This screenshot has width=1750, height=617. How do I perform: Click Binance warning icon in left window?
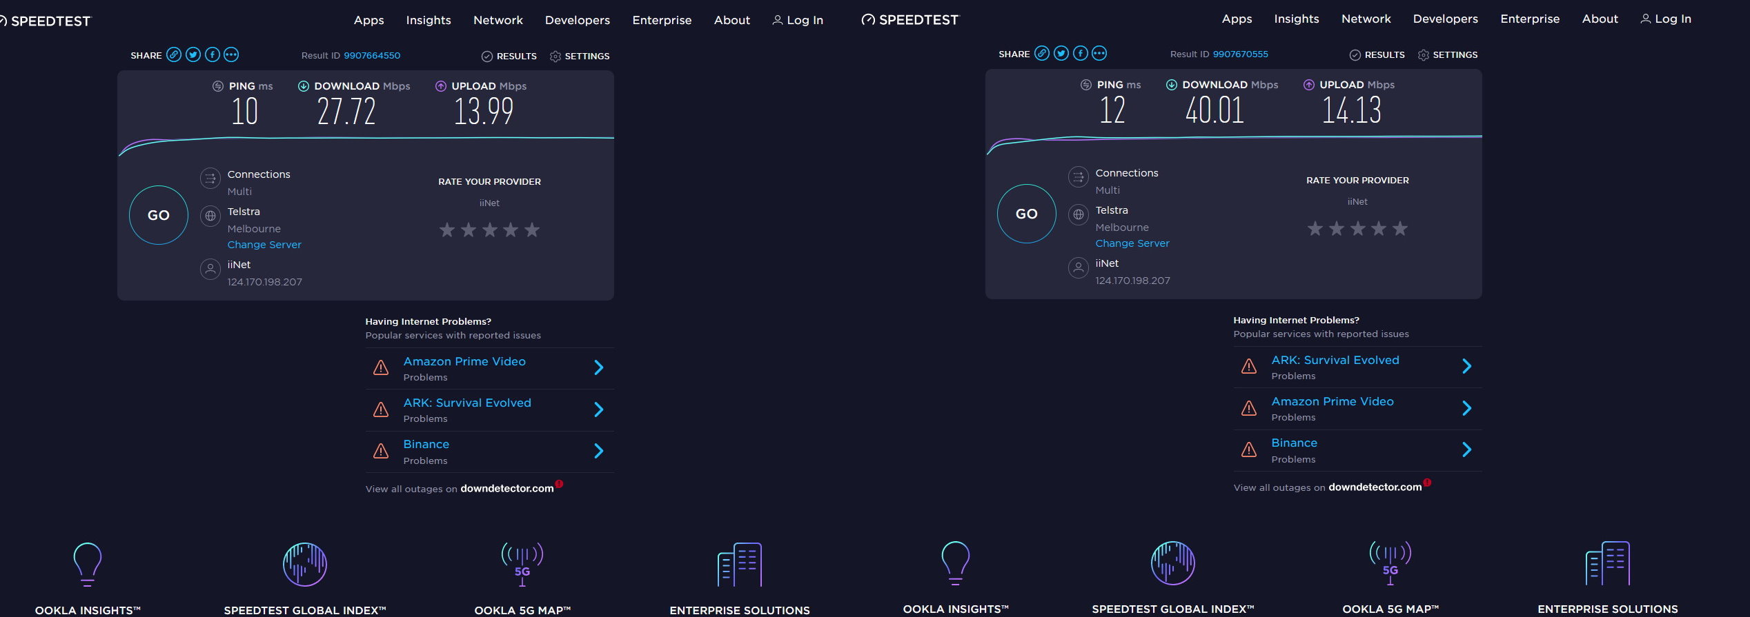(x=381, y=451)
